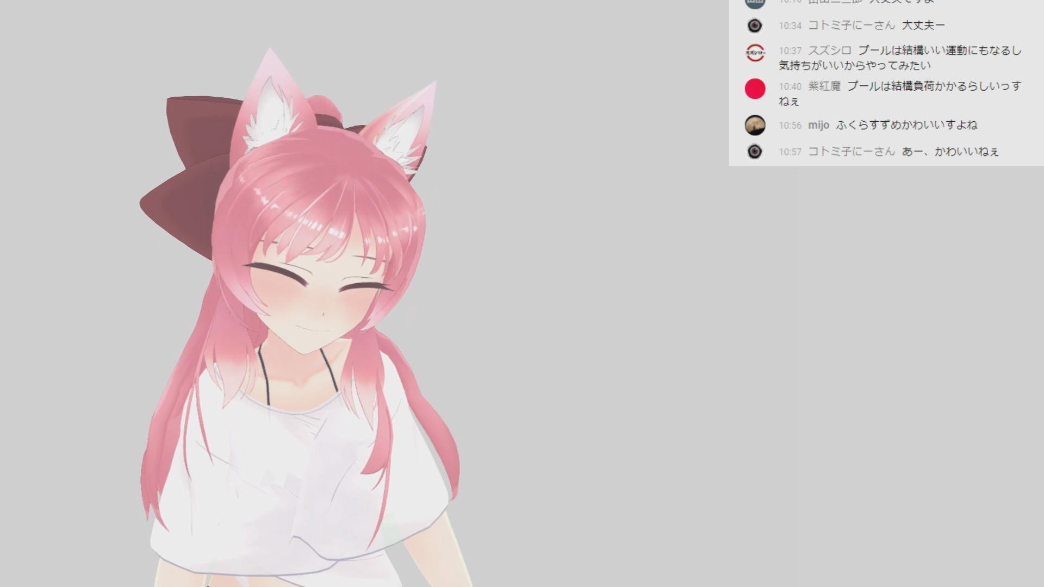
Task: Click the 10:40 timestamp
Action: (x=790, y=87)
